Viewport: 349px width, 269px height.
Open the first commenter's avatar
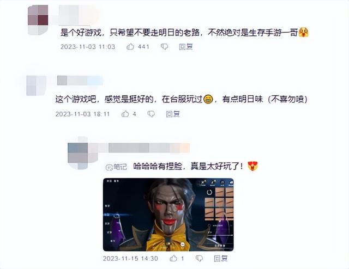point(38,20)
